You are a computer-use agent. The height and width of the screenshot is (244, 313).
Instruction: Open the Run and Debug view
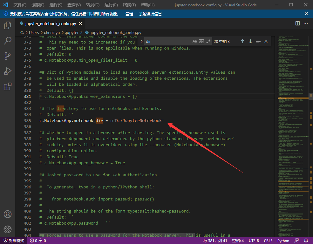point(8,71)
